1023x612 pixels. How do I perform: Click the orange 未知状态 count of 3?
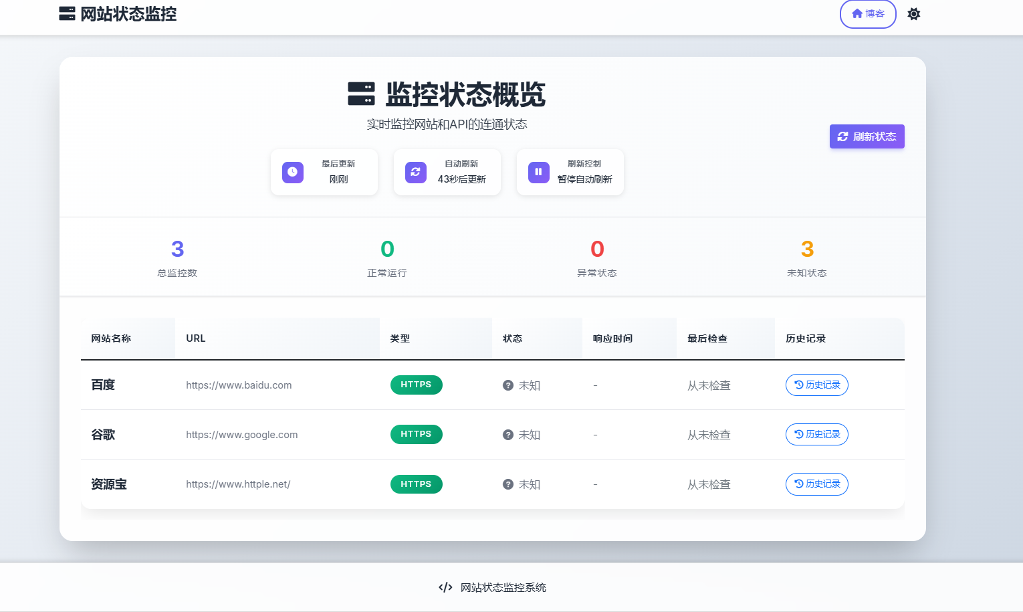pyautogui.click(x=807, y=248)
